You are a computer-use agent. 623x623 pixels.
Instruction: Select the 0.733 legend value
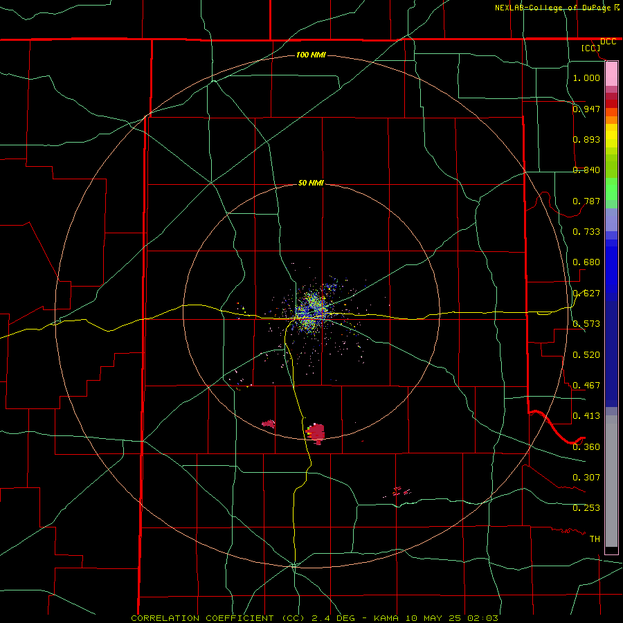point(586,231)
